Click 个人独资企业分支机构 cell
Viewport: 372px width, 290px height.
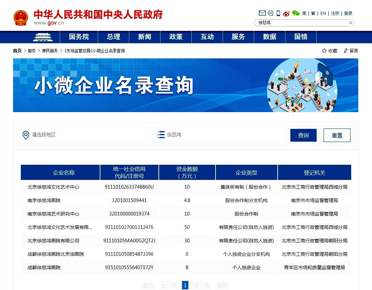(x=246, y=254)
